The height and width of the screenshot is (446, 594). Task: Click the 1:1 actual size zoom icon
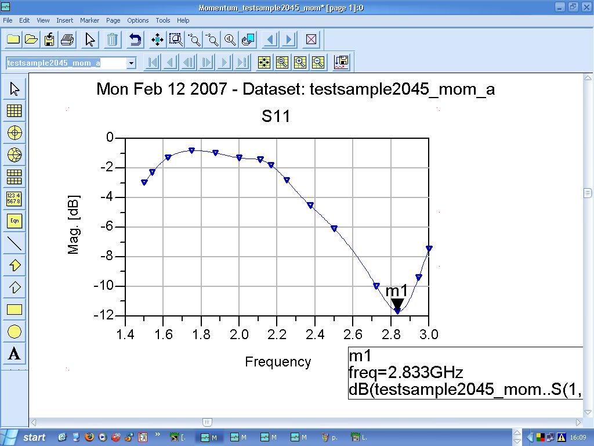[x=230, y=39]
